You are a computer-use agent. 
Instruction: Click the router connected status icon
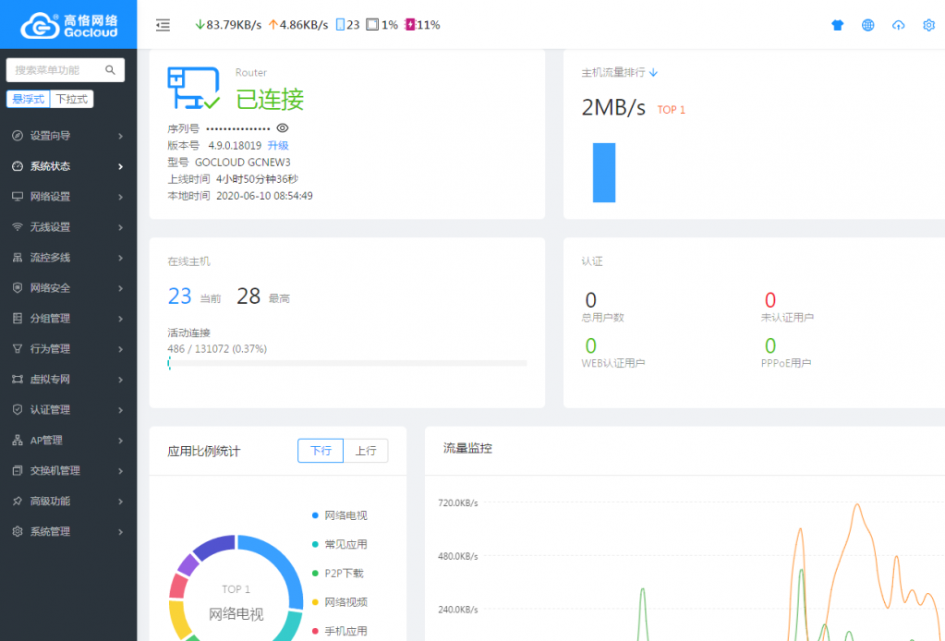(193, 88)
